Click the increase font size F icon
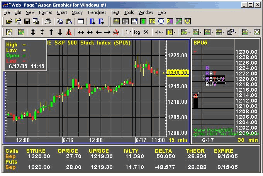Screen dimensions: 263x176 [x=92, y=21]
